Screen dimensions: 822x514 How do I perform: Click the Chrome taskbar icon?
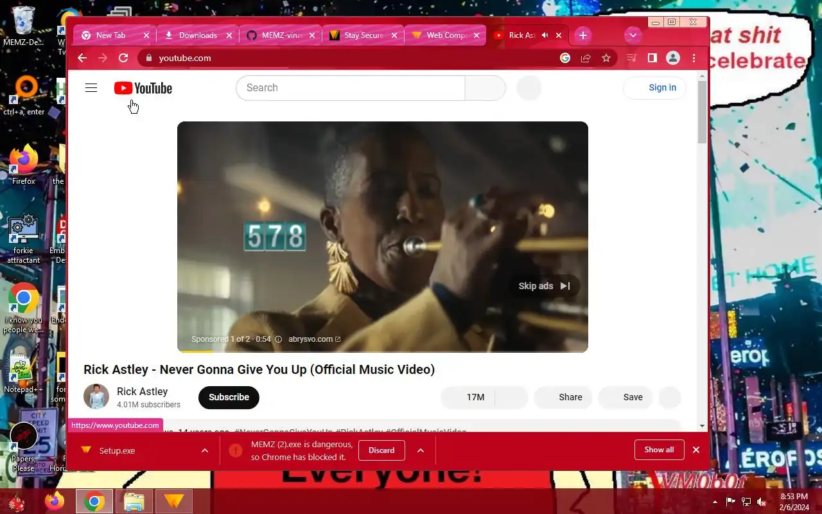tap(94, 501)
